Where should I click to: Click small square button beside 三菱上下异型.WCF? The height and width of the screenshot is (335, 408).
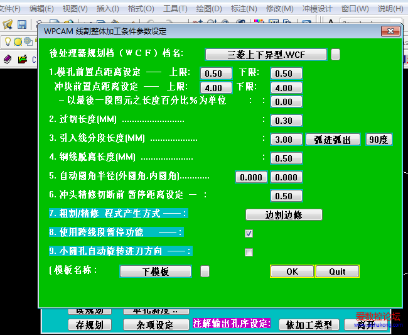click(x=335, y=55)
